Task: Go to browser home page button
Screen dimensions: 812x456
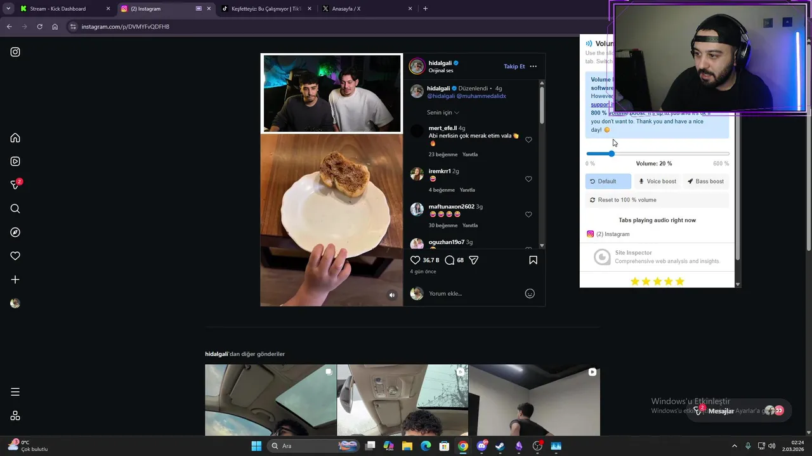Action: 55,27
